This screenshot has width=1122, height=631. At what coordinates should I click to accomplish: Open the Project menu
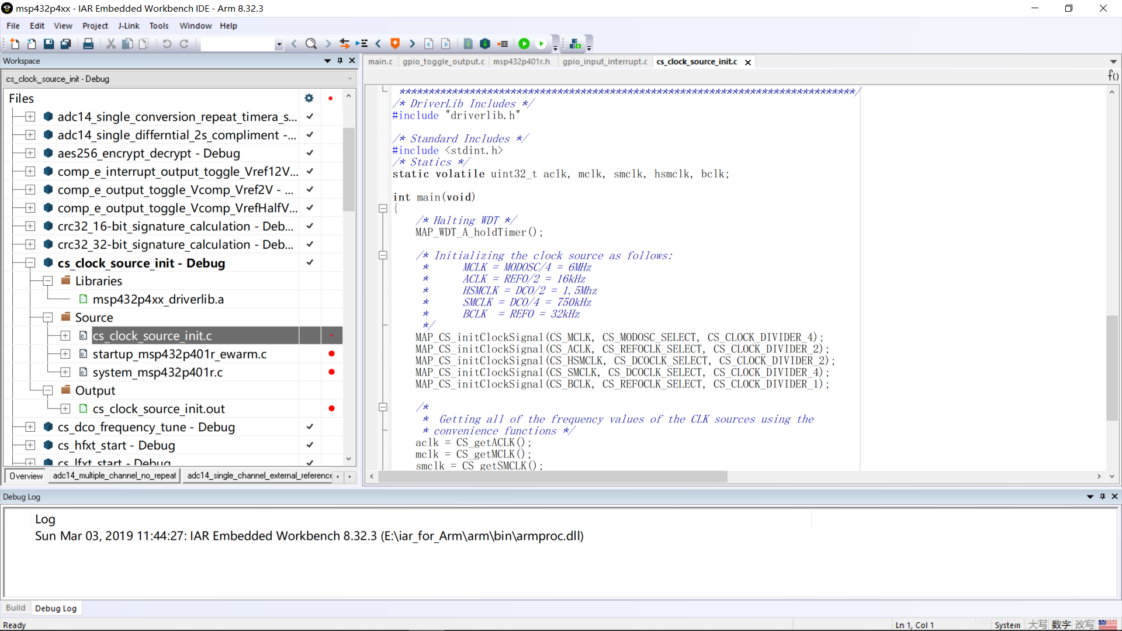coord(95,26)
